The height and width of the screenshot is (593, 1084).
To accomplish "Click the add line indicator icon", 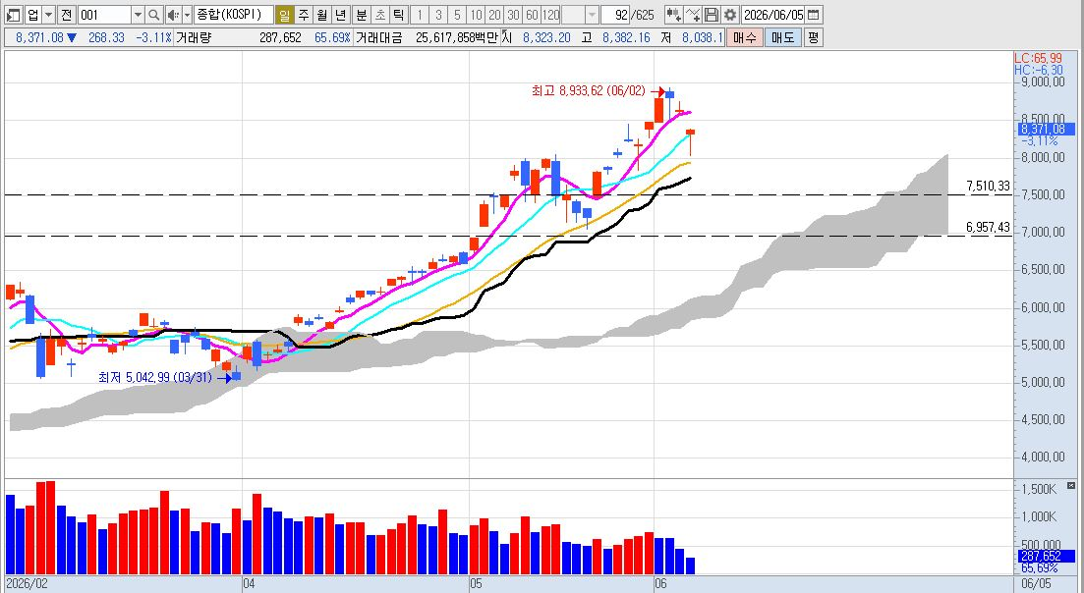I will point(693,15).
